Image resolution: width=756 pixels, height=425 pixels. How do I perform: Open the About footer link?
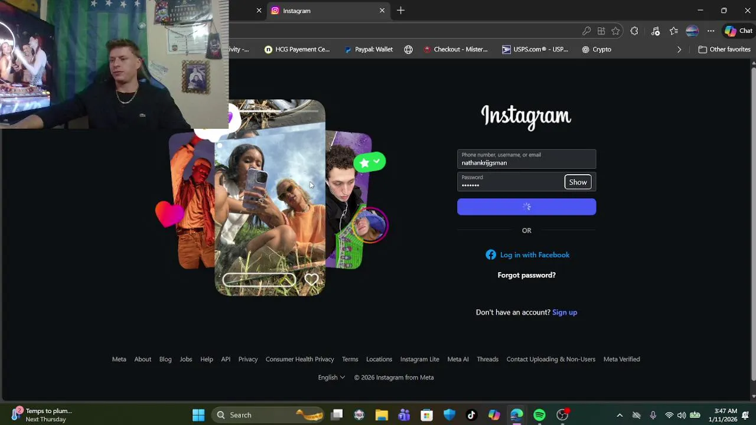point(142,359)
